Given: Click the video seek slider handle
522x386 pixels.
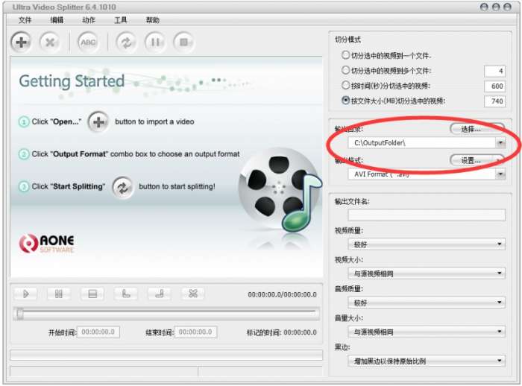Looking at the screenshot, I should [20, 314].
